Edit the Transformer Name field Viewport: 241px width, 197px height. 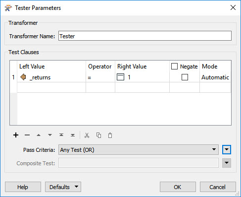(x=145, y=36)
